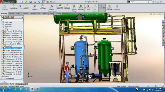This screenshot has width=165, height=92.
Task: Switch to the Evaluate tab
Action: coord(25,14)
